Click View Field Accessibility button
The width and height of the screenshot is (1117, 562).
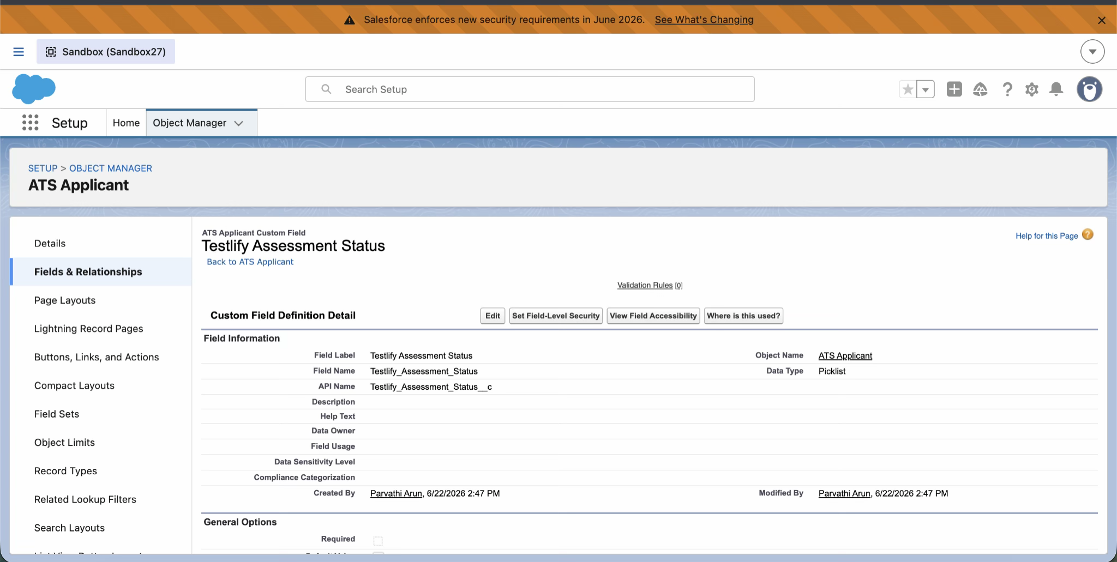[653, 316]
